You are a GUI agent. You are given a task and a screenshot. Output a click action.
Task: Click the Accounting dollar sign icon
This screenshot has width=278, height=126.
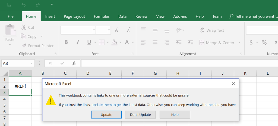(x=251, y=42)
